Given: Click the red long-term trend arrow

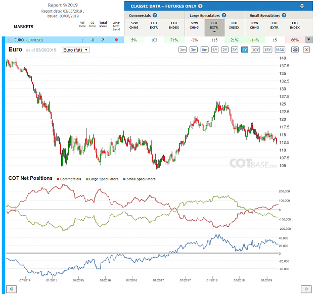Looking at the screenshot, I should click(116, 40).
